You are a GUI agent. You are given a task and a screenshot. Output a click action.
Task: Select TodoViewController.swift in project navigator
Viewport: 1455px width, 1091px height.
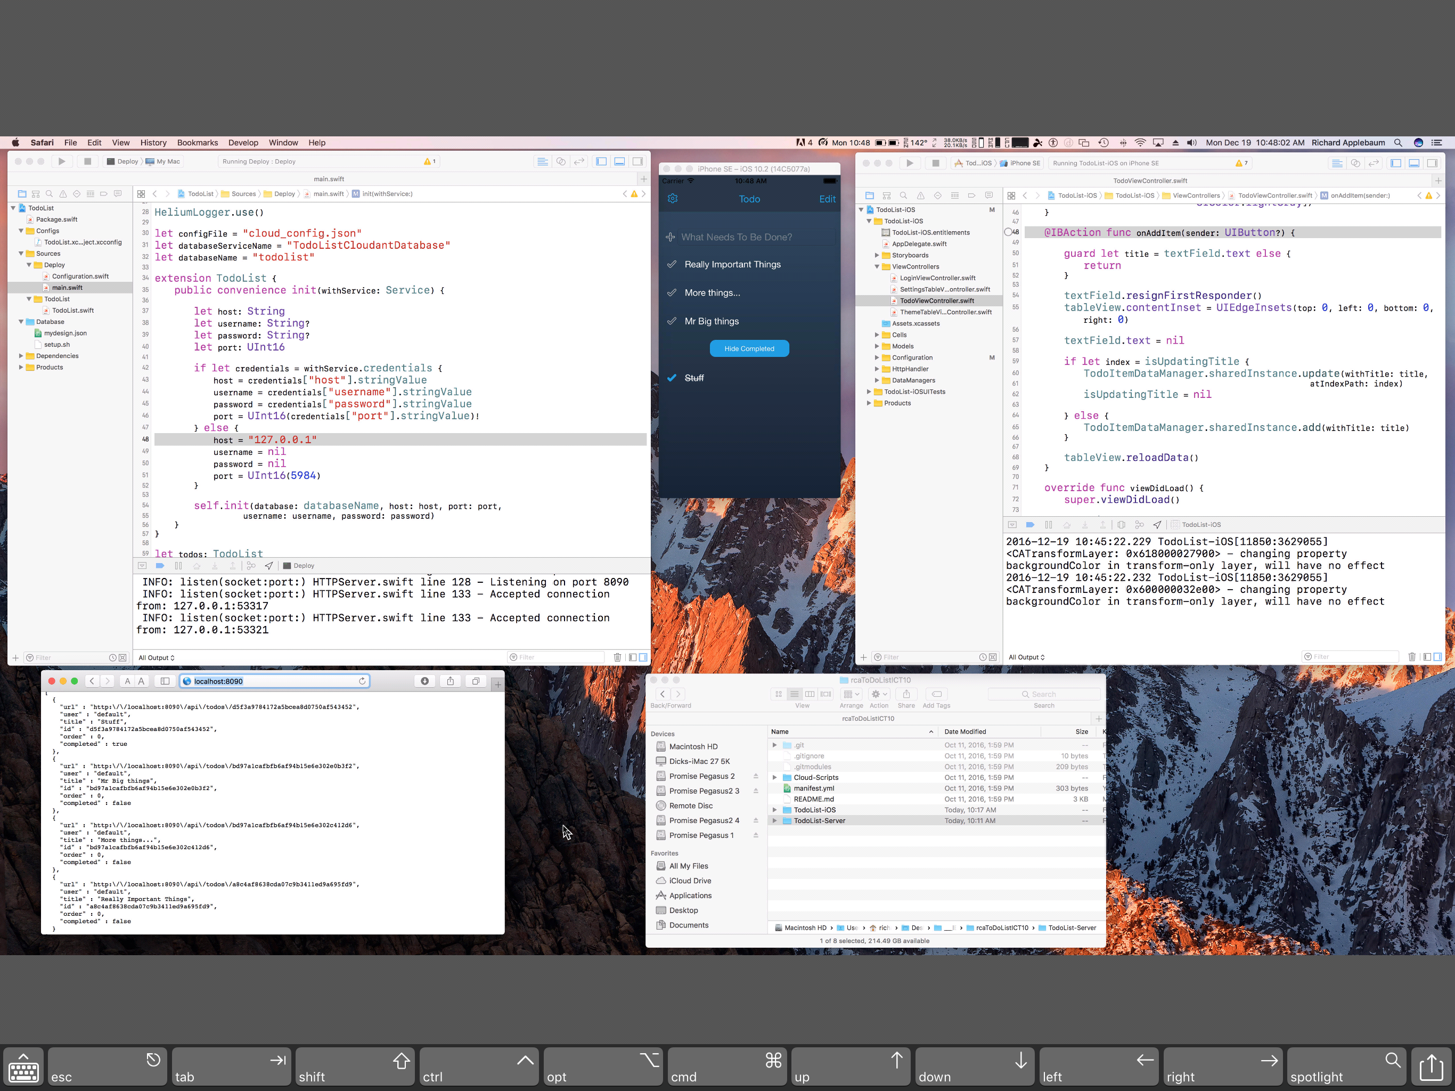(937, 300)
